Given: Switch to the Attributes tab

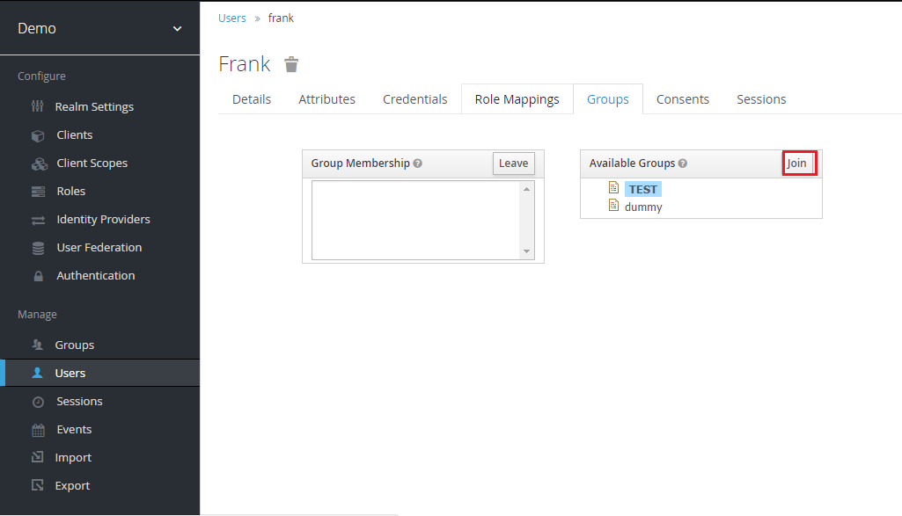Looking at the screenshot, I should pos(326,99).
